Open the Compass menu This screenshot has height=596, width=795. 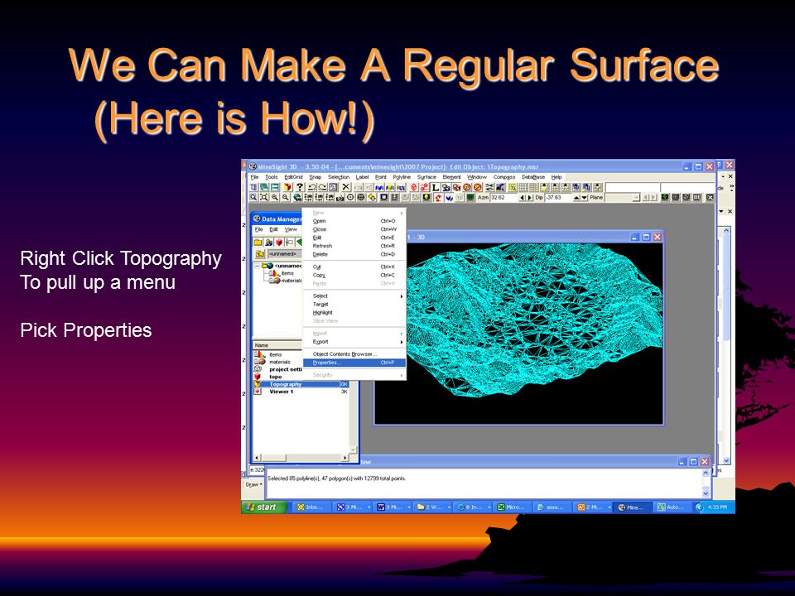pyautogui.click(x=504, y=177)
